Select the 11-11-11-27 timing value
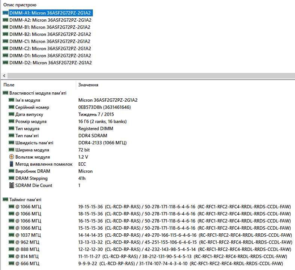 [x=183, y=257]
